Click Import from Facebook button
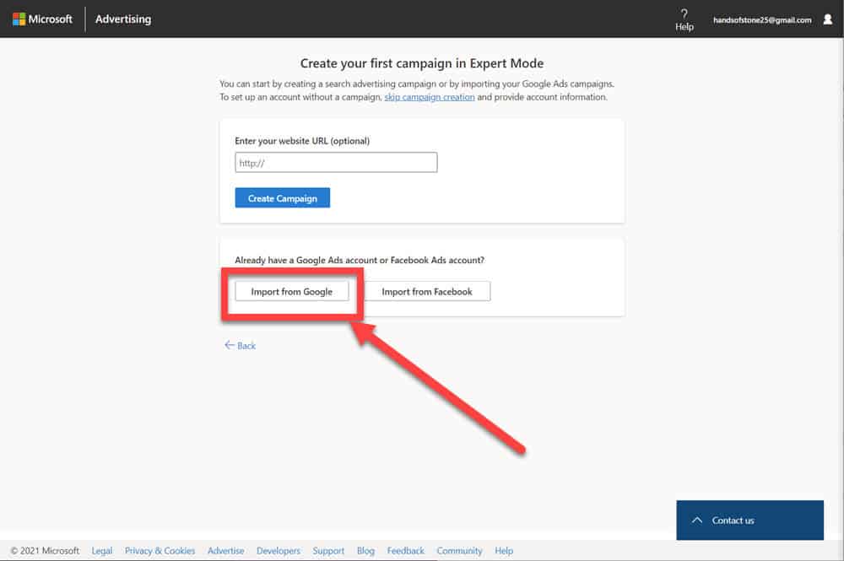This screenshot has width=844, height=561. [x=427, y=292]
